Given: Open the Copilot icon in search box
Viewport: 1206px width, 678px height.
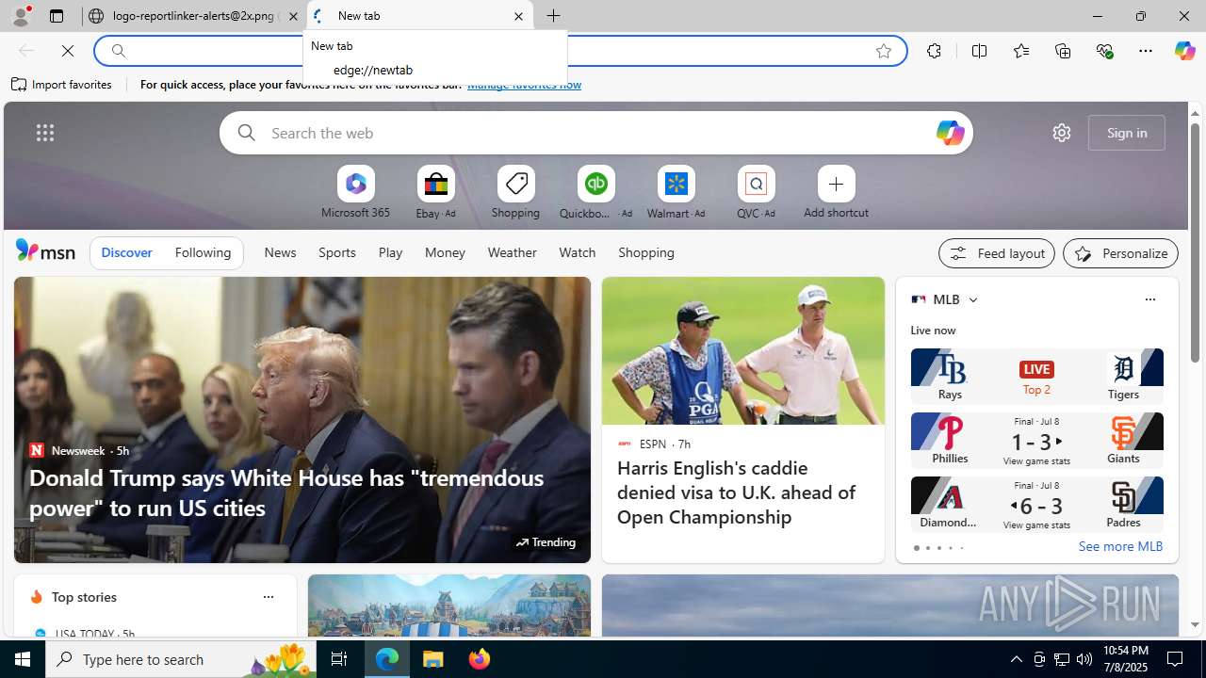Looking at the screenshot, I should tap(950, 133).
